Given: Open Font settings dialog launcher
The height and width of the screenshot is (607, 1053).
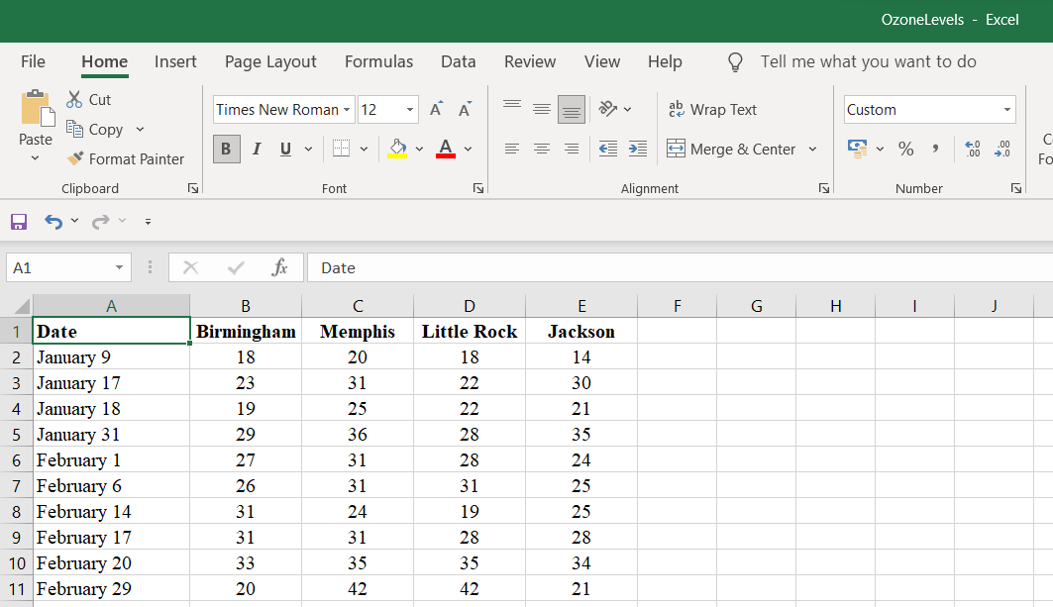Looking at the screenshot, I should click(x=478, y=189).
